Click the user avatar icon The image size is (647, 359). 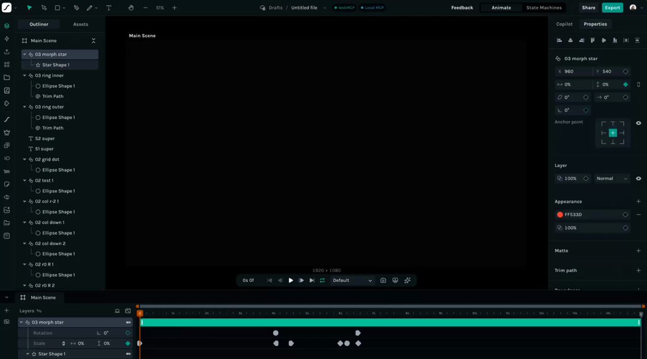632,8
